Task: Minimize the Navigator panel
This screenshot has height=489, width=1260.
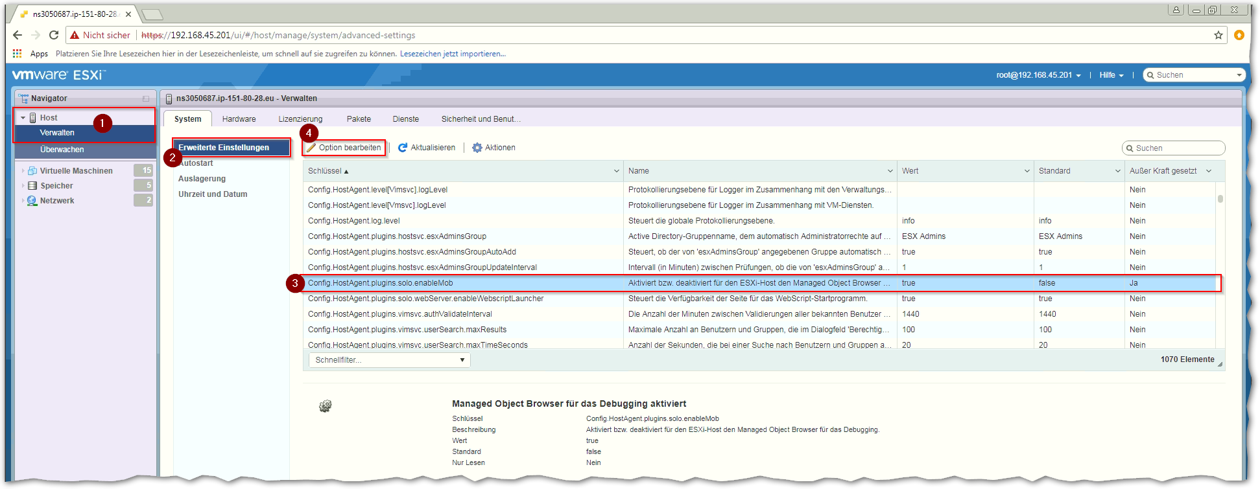Action: click(146, 98)
